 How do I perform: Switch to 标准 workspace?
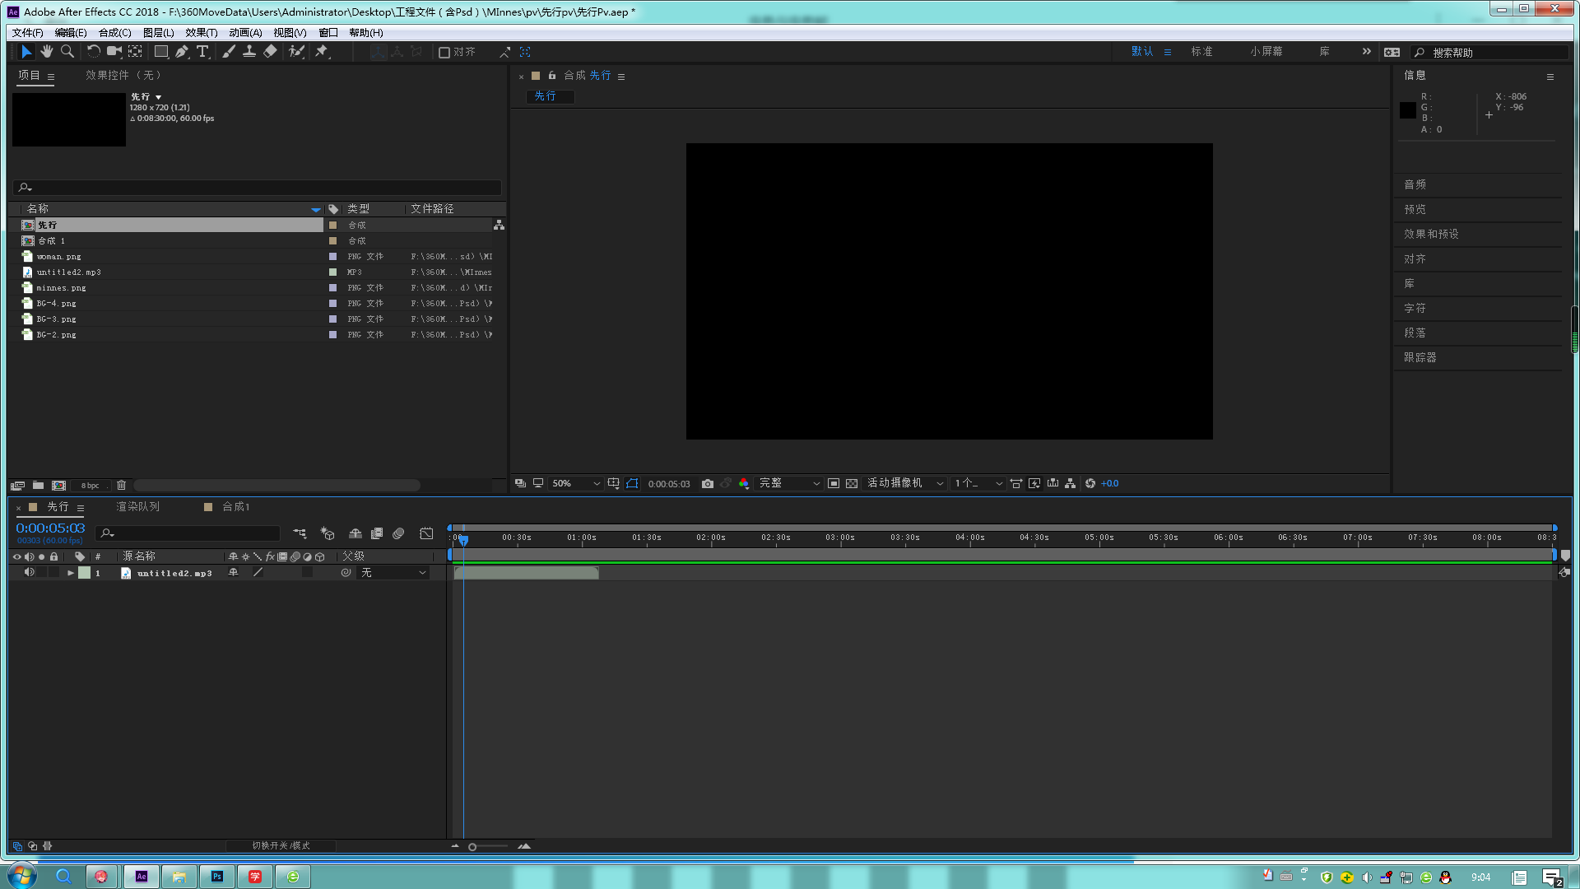pos(1201,52)
